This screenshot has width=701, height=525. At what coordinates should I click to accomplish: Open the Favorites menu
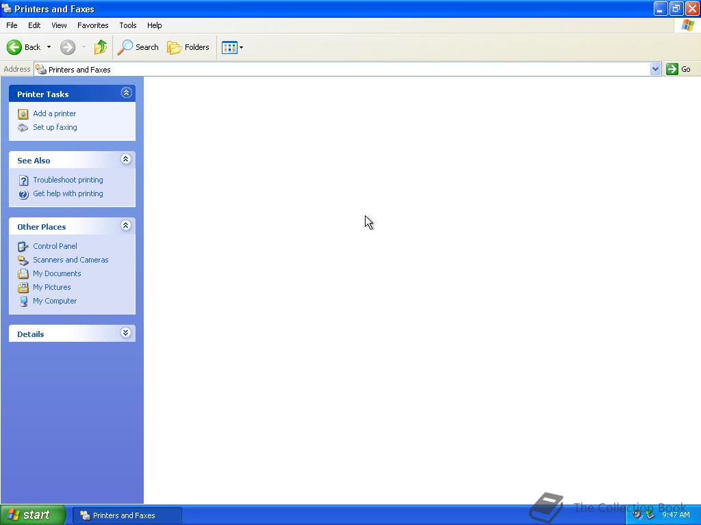pyautogui.click(x=92, y=25)
